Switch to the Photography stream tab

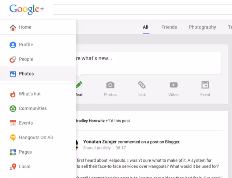[x=202, y=27]
